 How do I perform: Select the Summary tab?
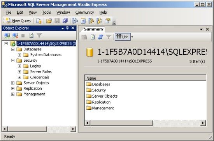coord(94,29)
